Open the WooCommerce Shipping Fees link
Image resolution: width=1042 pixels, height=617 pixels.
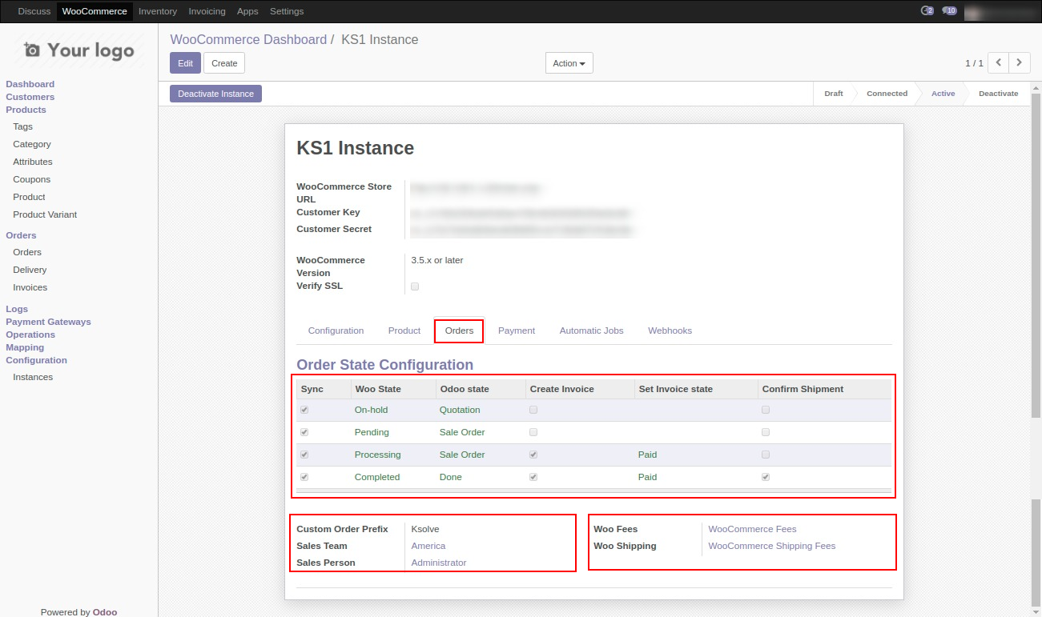(x=771, y=546)
